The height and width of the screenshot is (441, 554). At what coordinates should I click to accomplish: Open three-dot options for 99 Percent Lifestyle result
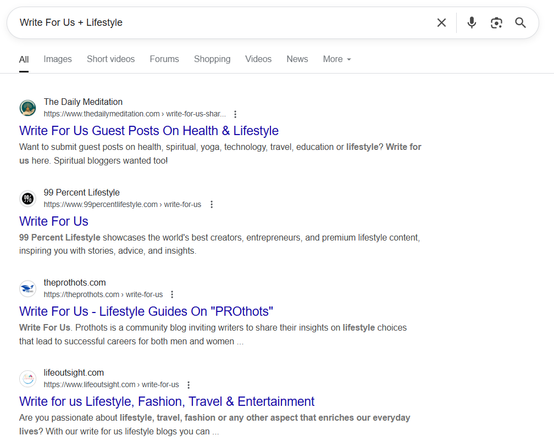pos(212,204)
